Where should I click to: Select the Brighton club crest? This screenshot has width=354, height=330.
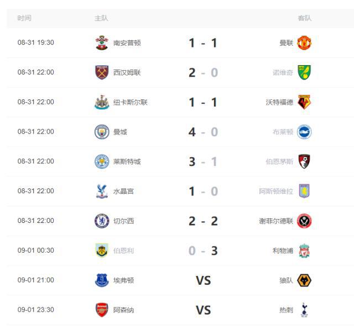304,132
